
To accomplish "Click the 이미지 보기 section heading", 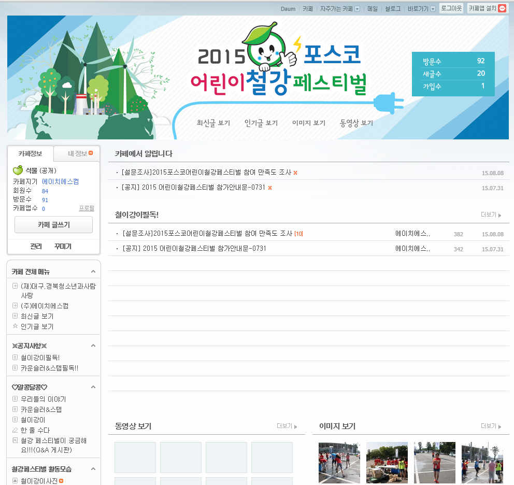I will [x=337, y=426].
